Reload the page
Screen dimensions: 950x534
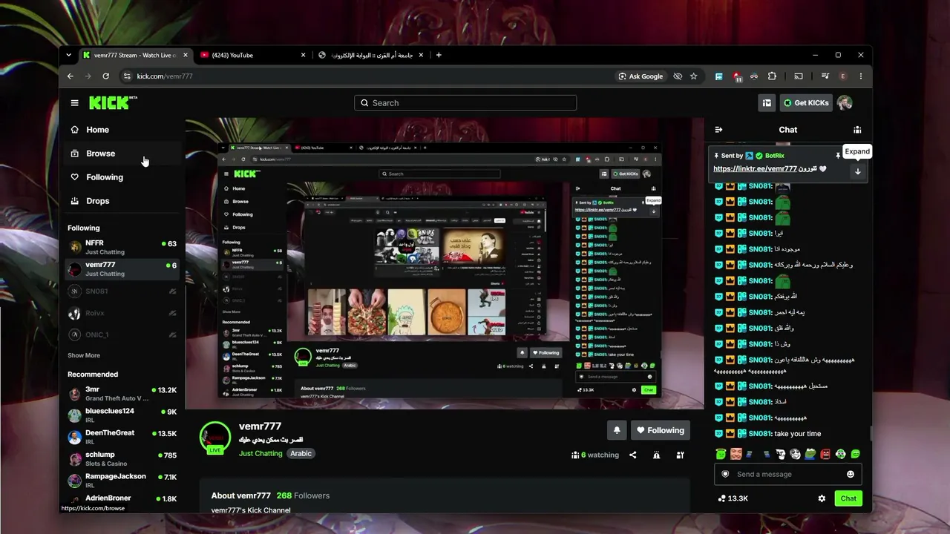(x=106, y=76)
